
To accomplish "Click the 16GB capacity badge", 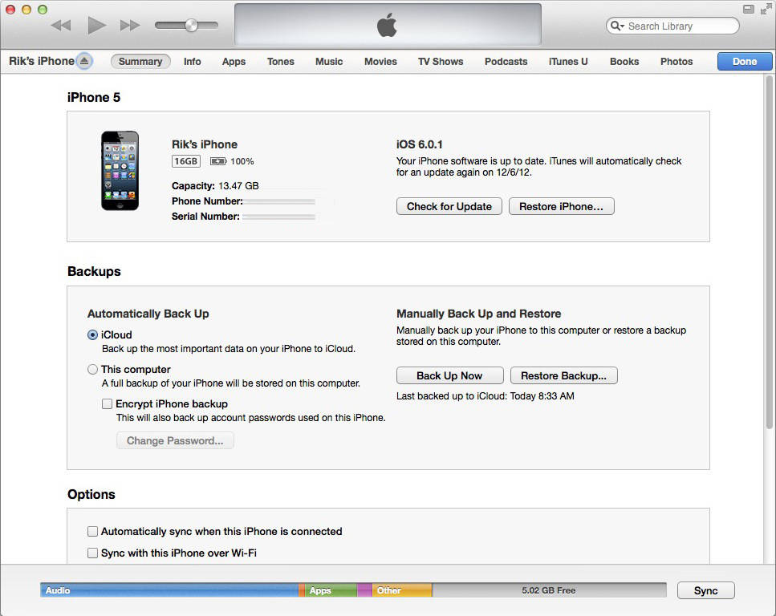I will click(x=185, y=161).
